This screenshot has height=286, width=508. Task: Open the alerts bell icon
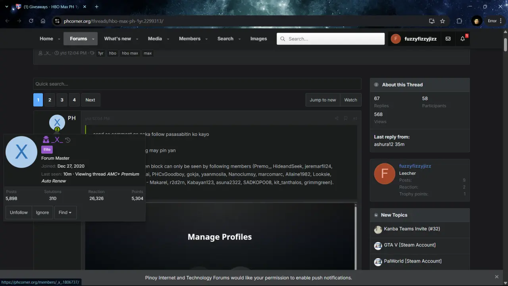462,39
